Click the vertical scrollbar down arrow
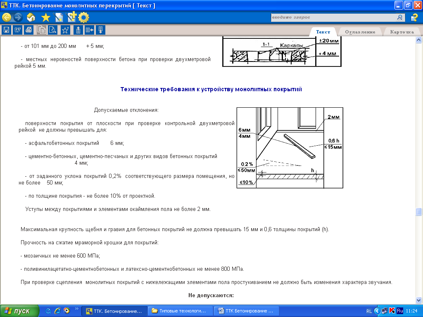423x317 pixels. click(419, 300)
